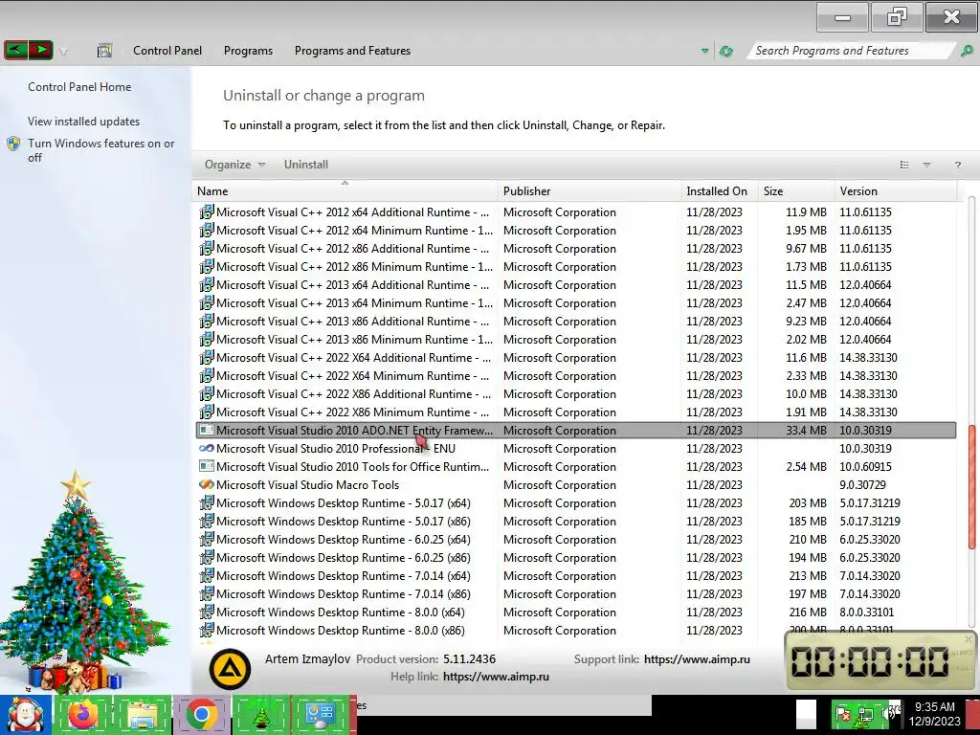Refresh the Programs and Features list
Viewport: 980px width, 735px height.
coord(726,52)
